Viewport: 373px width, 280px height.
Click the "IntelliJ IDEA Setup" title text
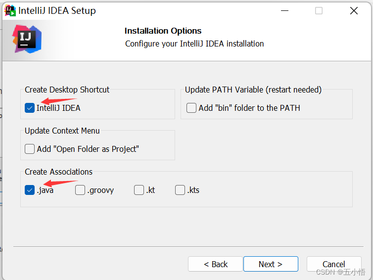[57, 11]
